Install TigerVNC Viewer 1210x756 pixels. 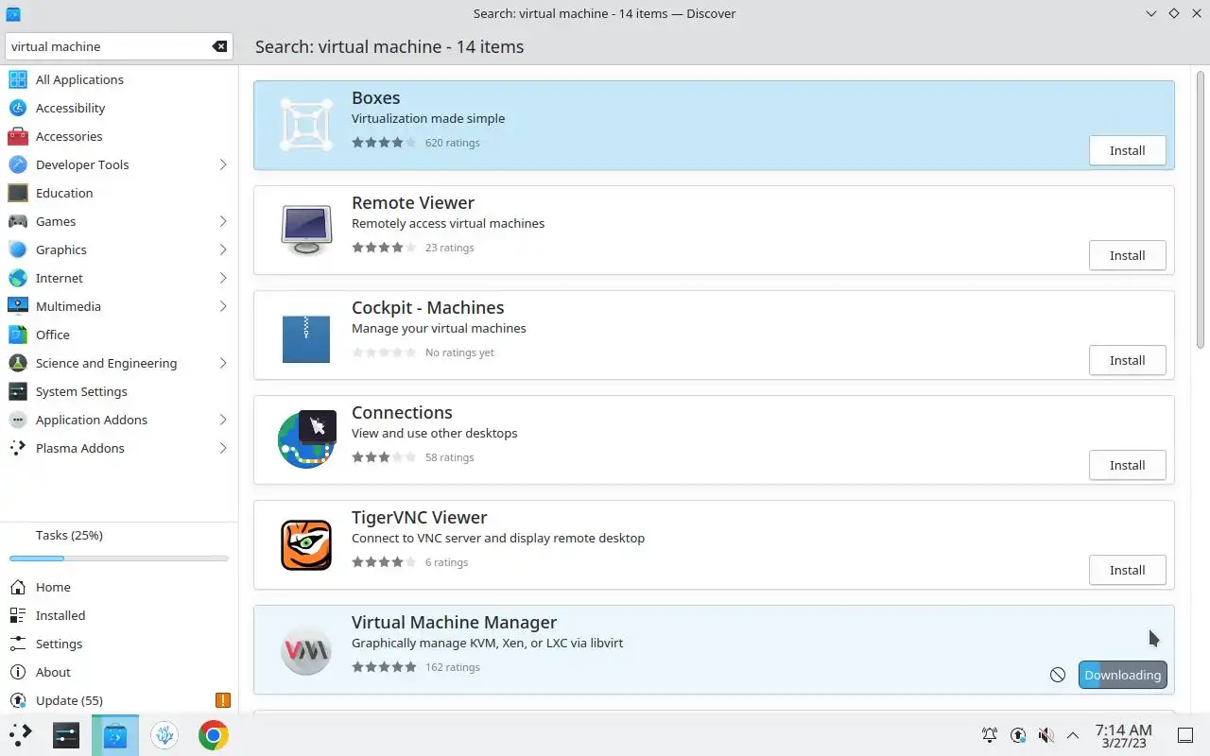pyautogui.click(x=1127, y=570)
